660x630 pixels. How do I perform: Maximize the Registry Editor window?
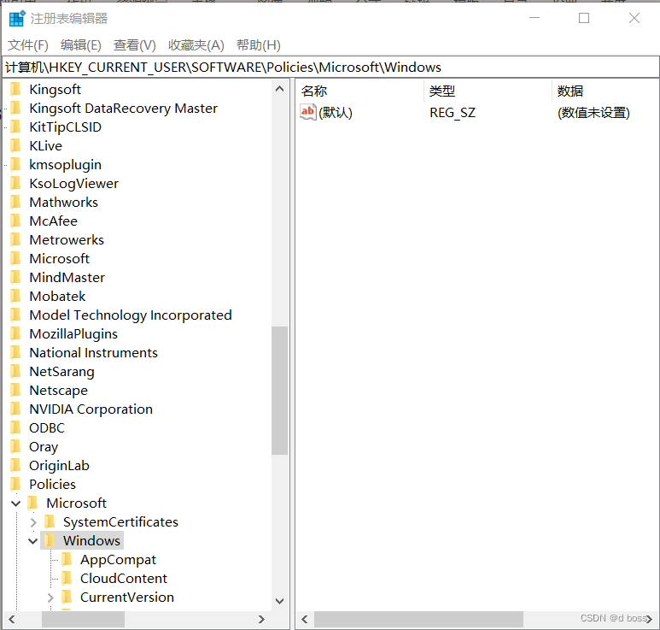tap(584, 18)
